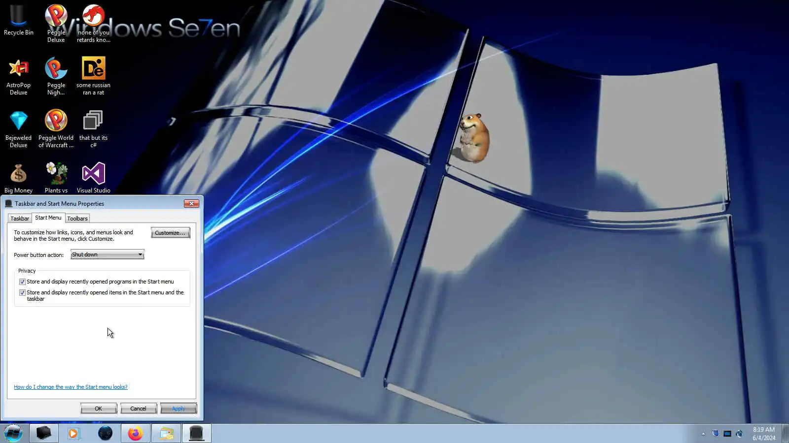Click the Apply button
The height and width of the screenshot is (443, 789).
coord(179,409)
